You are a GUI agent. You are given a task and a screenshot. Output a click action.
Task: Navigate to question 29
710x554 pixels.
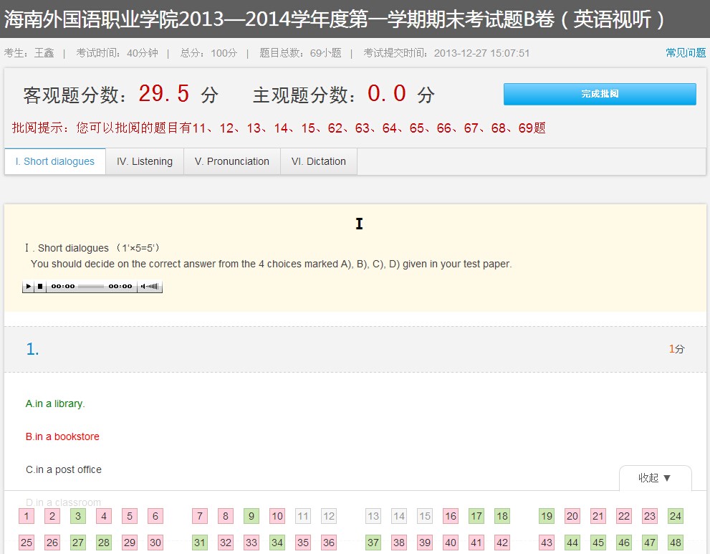tap(130, 543)
